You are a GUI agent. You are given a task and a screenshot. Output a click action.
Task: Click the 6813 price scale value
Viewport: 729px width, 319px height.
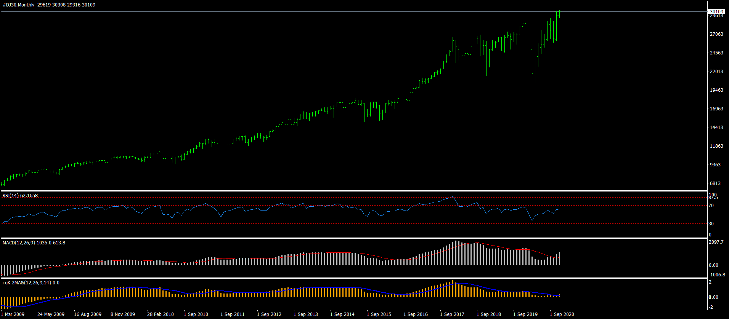(715, 183)
